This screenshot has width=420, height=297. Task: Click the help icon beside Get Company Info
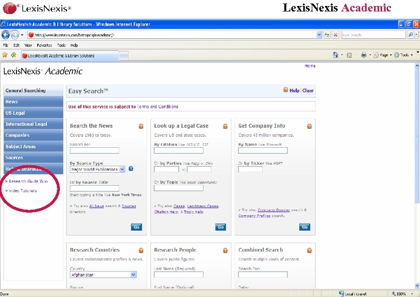click(309, 126)
